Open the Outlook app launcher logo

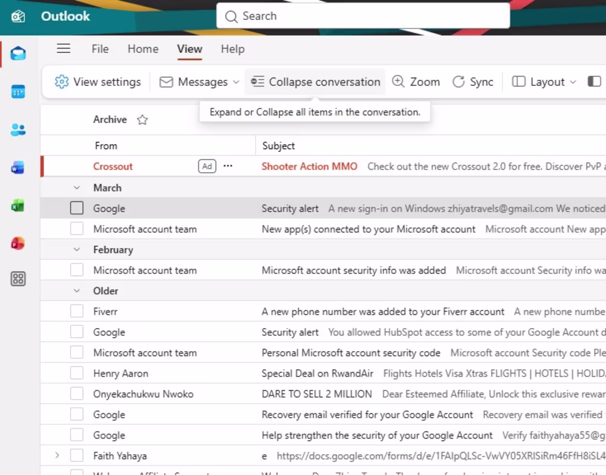point(18,16)
